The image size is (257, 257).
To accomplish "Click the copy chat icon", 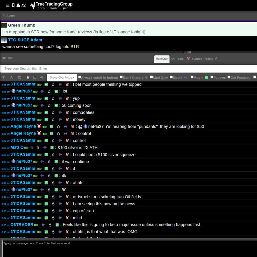I will (x=35, y=78).
